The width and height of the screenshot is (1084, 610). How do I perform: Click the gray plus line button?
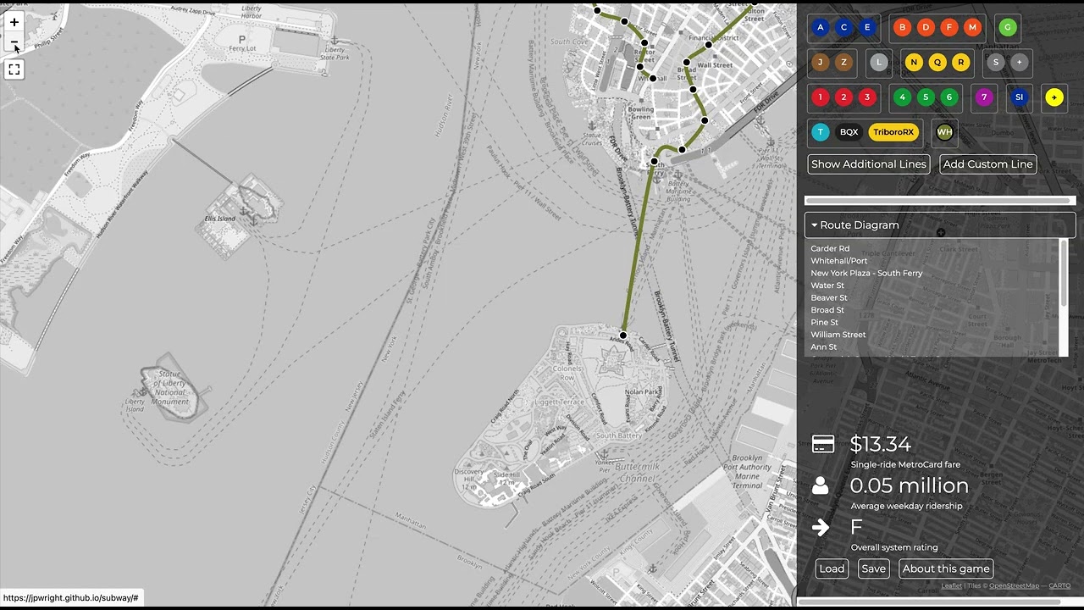(1019, 62)
